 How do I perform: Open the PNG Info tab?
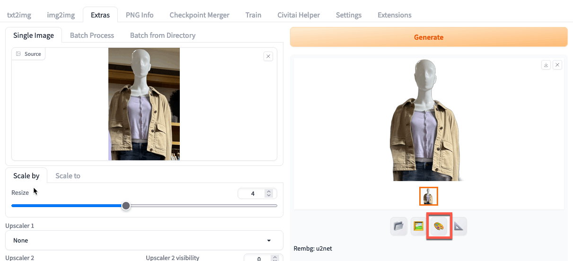coord(140,15)
